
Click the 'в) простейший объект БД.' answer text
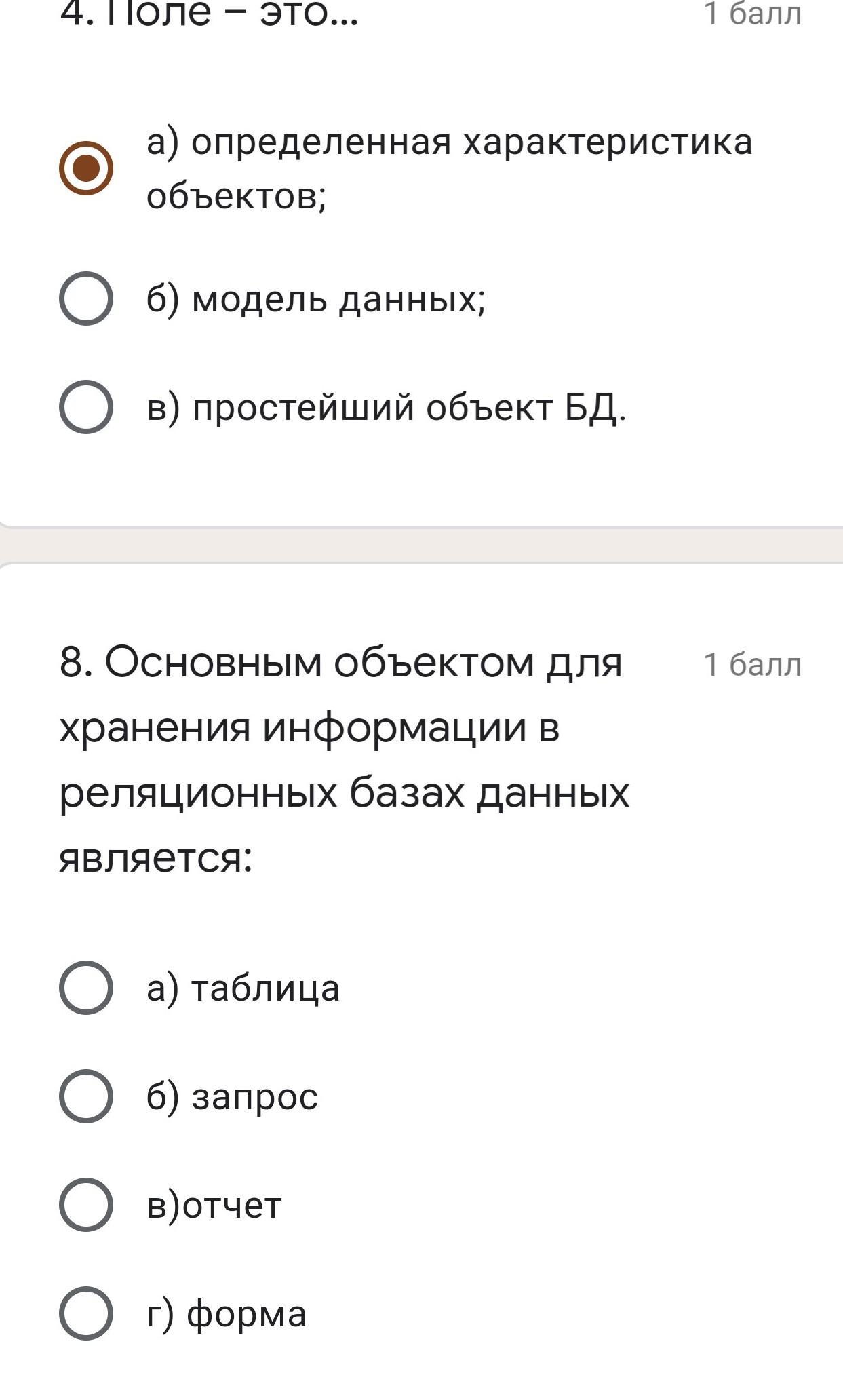pyautogui.click(x=387, y=408)
